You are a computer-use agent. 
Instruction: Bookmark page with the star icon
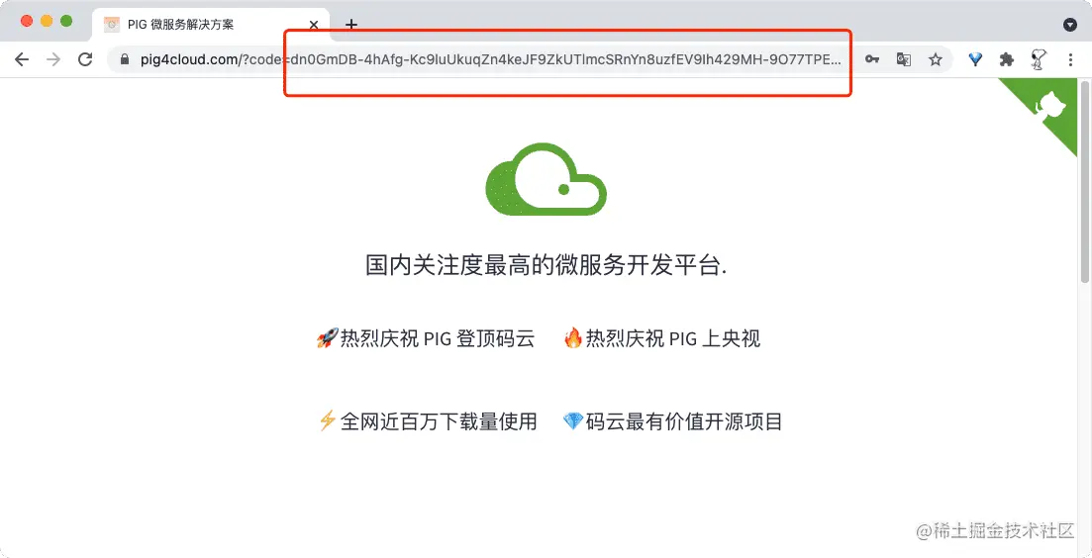pos(935,59)
